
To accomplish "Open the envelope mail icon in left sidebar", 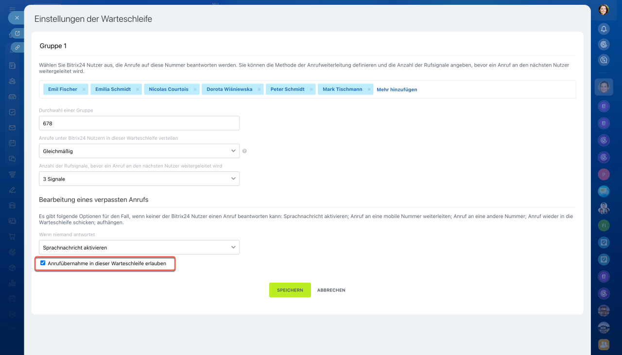I will click(x=12, y=128).
